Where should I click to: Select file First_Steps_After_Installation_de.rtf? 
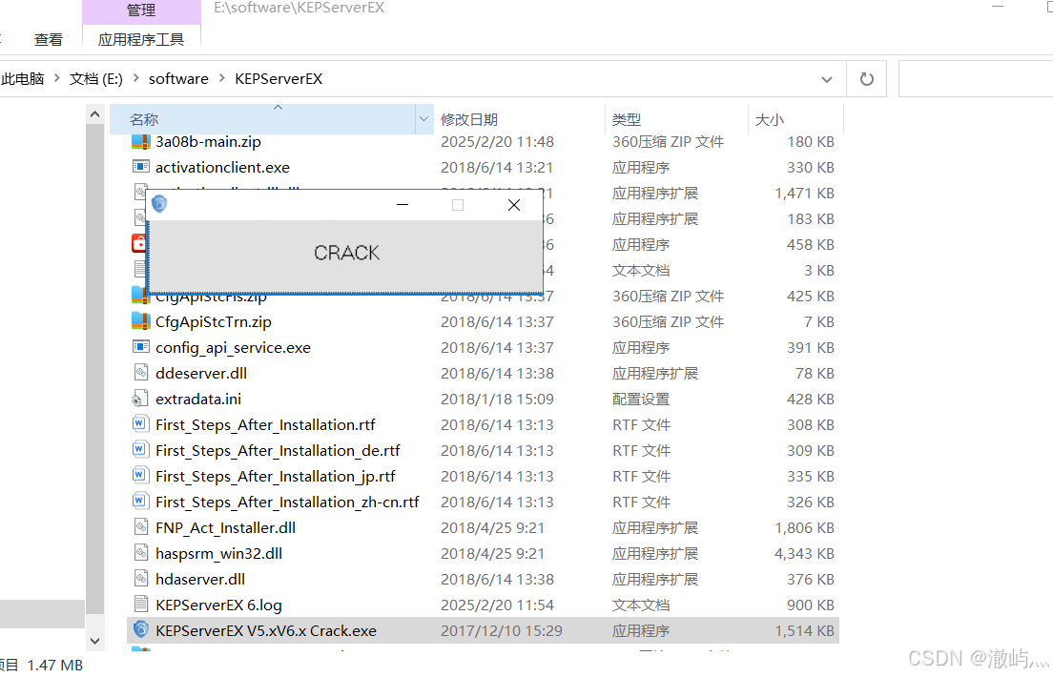[x=278, y=450]
